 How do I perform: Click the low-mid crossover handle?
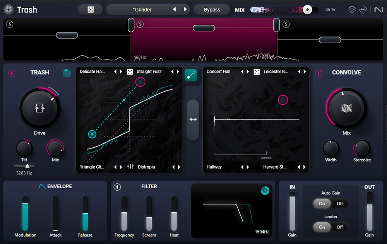click(x=131, y=25)
